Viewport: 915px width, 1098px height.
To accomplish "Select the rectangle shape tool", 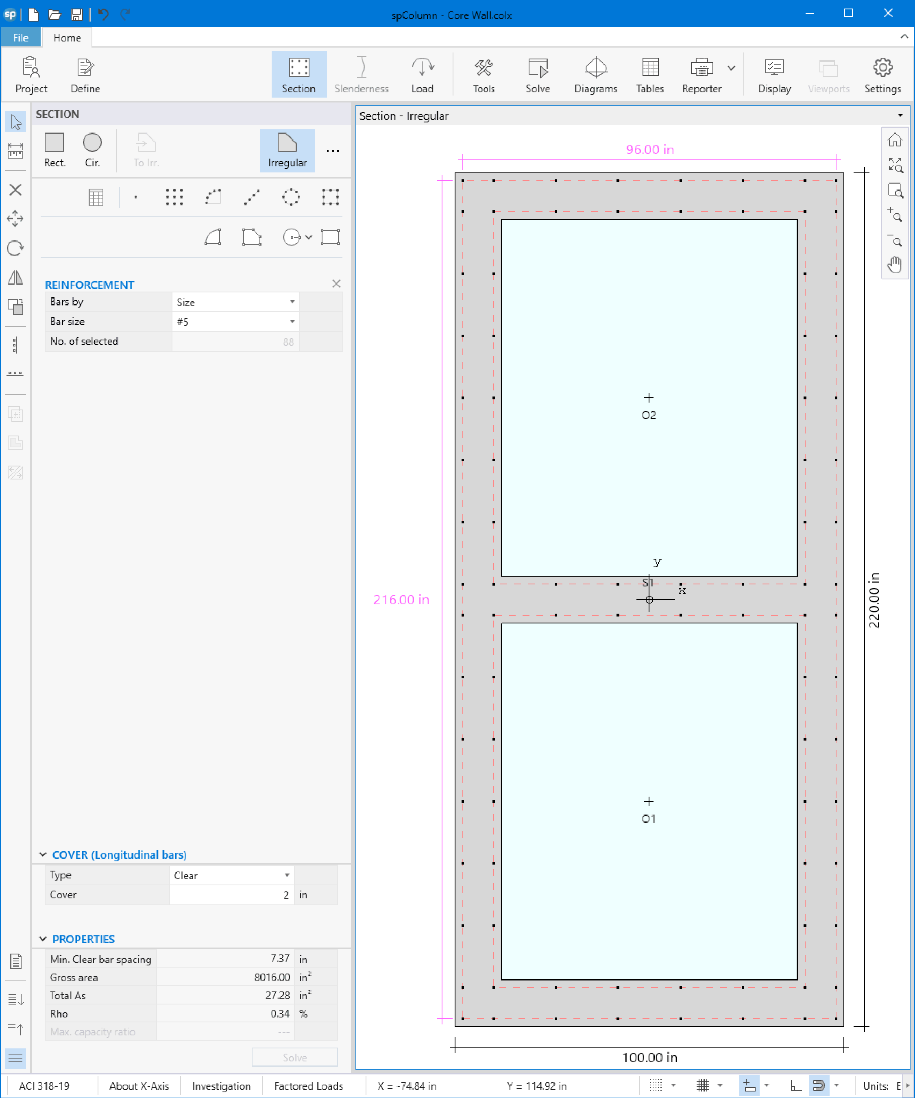I will (331, 237).
